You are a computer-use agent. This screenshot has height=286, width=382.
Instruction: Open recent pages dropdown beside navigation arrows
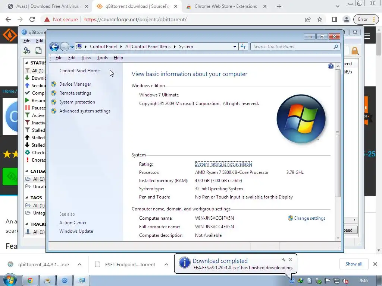click(72, 47)
